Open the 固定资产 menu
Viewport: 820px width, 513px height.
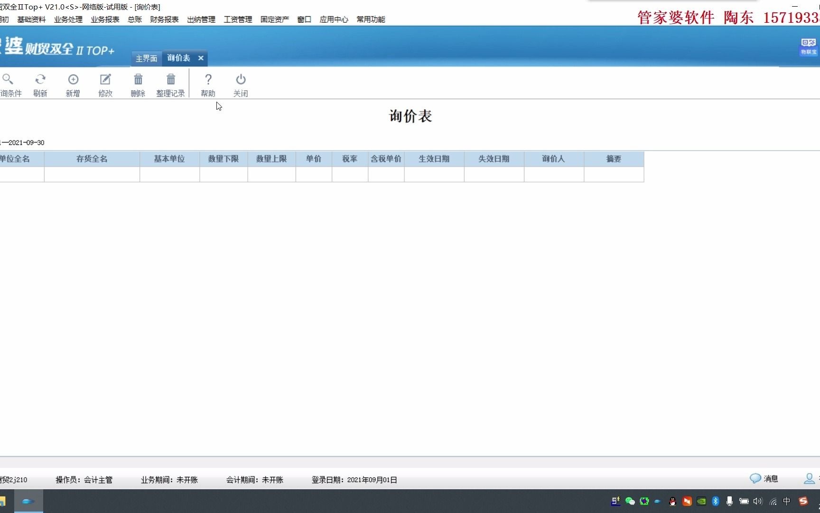click(x=275, y=19)
